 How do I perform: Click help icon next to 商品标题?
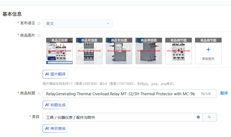tap(39, 93)
